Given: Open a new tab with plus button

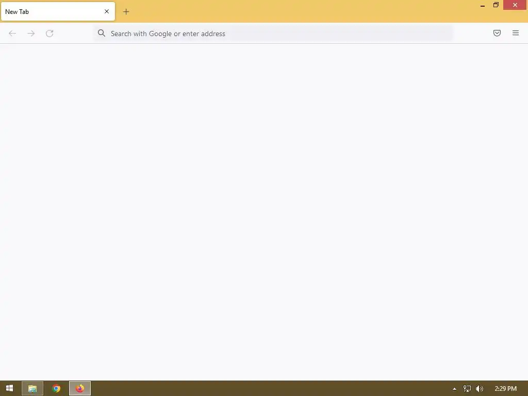Looking at the screenshot, I should click(126, 12).
